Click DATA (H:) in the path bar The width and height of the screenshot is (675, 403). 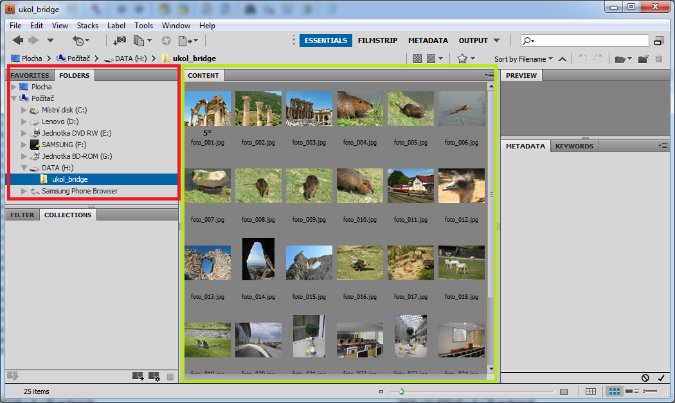tap(130, 58)
